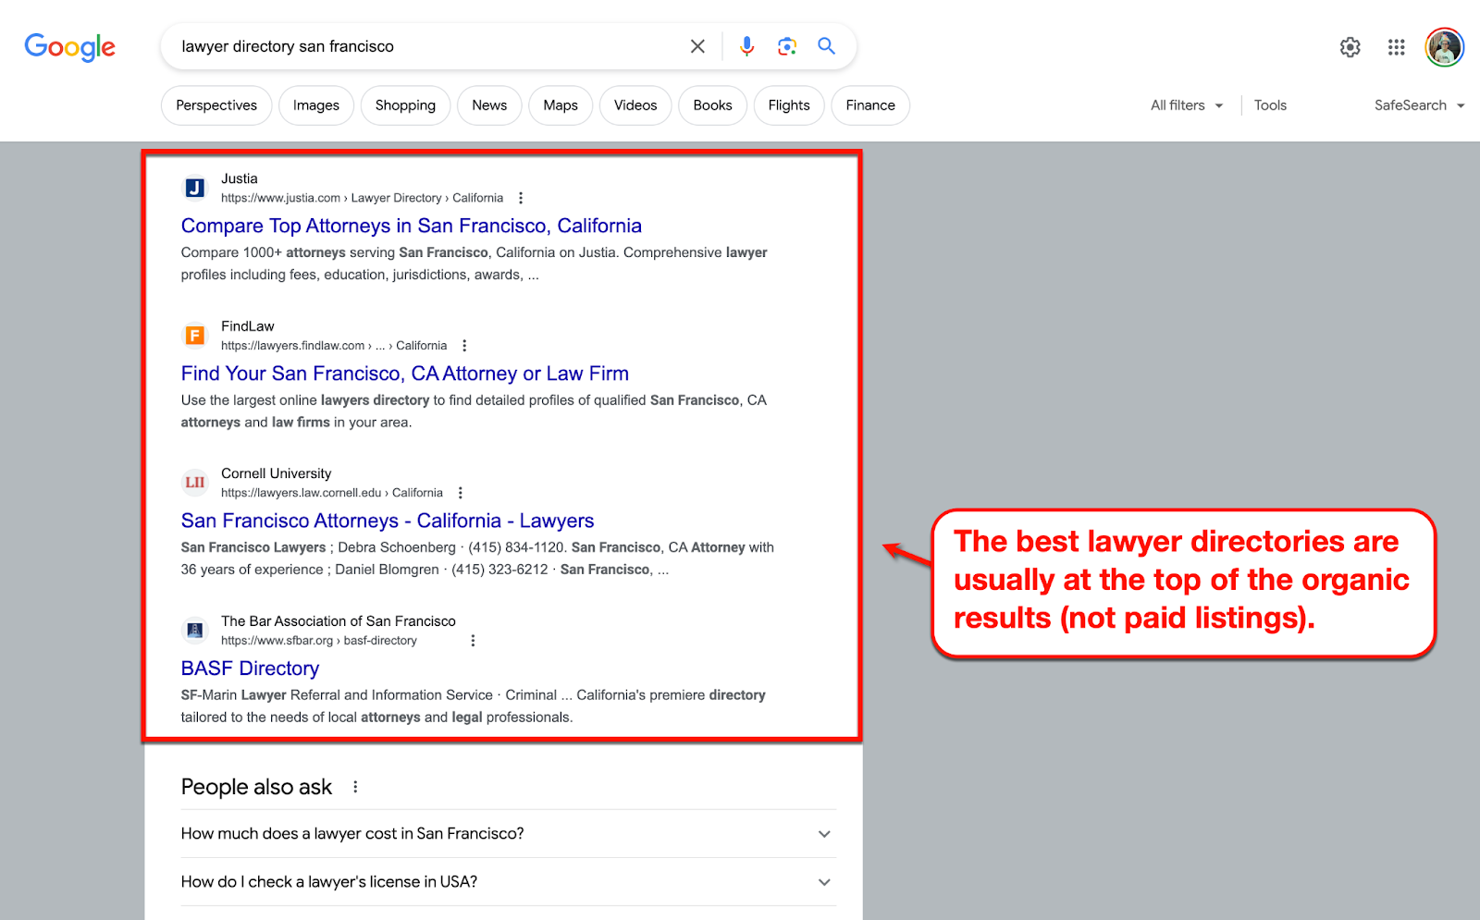Open the All filters dropdown
This screenshot has width=1480, height=920.
(1187, 105)
